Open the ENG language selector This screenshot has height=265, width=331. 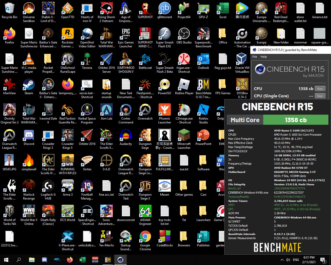296,260
